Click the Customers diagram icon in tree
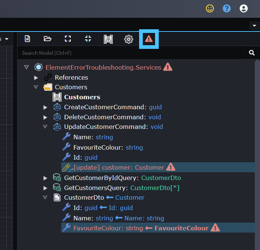 coord(57,97)
